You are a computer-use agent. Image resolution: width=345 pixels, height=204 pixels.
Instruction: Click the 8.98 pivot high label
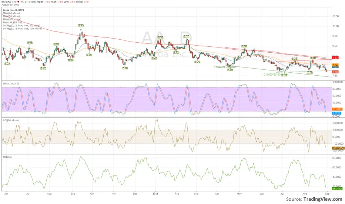[56, 45]
